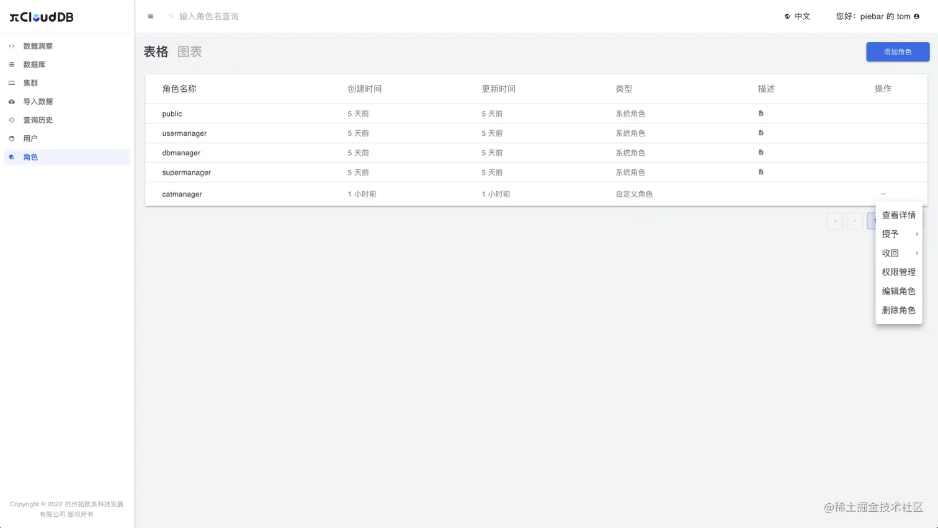Viewport: 938px width, 528px height.
Task: Open 用户 in sidebar
Action: pos(67,139)
